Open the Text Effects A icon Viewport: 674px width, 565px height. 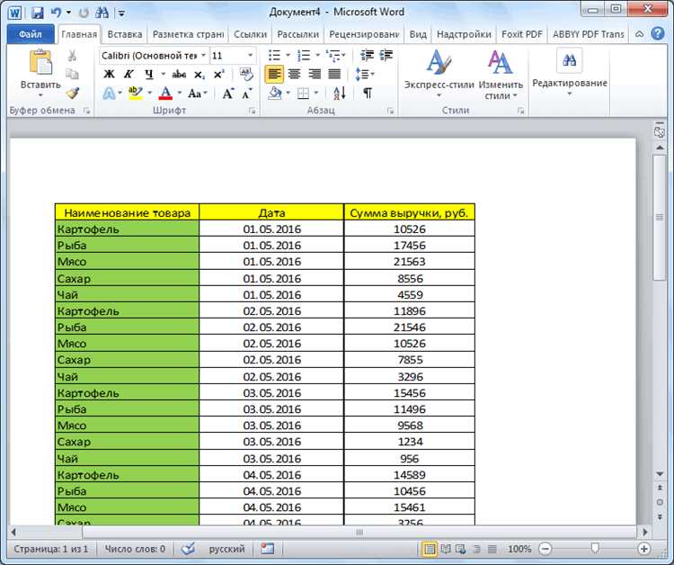tap(109, 93)
